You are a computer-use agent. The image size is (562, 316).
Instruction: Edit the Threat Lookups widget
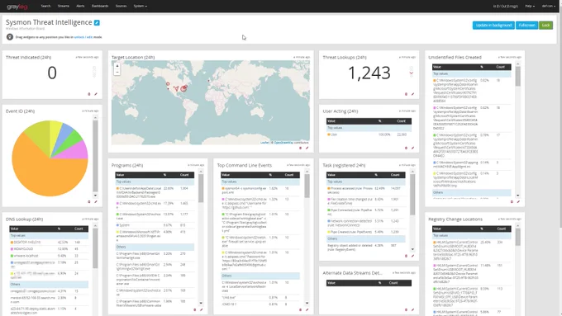click(x=412, y=94)
